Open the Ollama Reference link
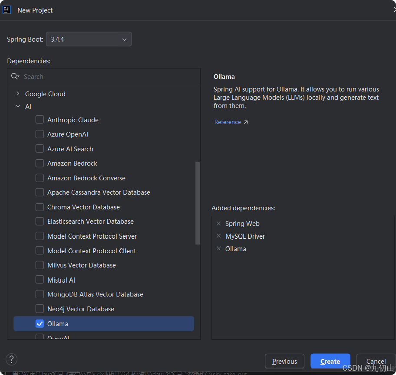The height and width of the screenshot is (375, 396). [228, 122]
